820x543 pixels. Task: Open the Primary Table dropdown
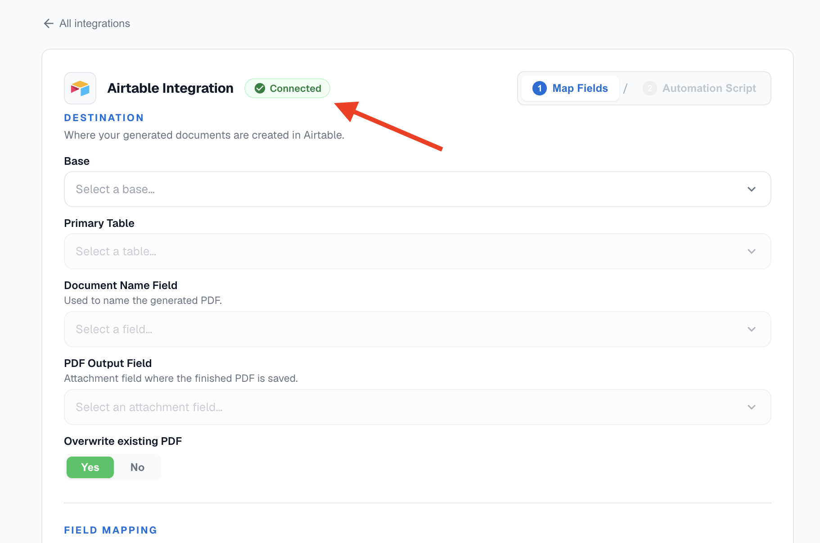418,251
